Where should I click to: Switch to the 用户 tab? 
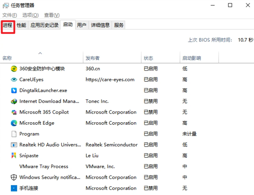[x=82, y=25]
